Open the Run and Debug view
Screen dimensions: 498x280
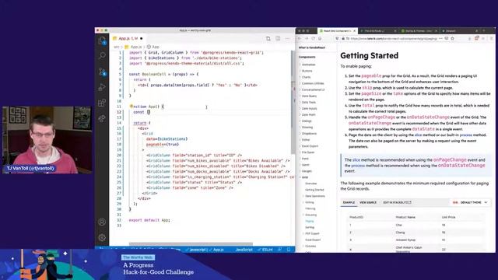[x=102, y=87]
